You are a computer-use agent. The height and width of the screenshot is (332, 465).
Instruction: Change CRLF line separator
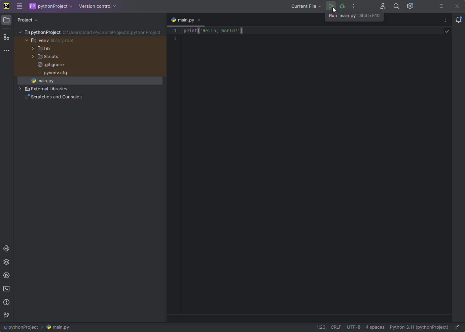coord(336,327)
